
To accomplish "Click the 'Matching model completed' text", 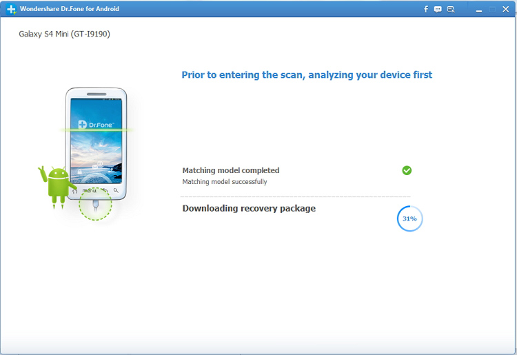I will tap(231, 170).
